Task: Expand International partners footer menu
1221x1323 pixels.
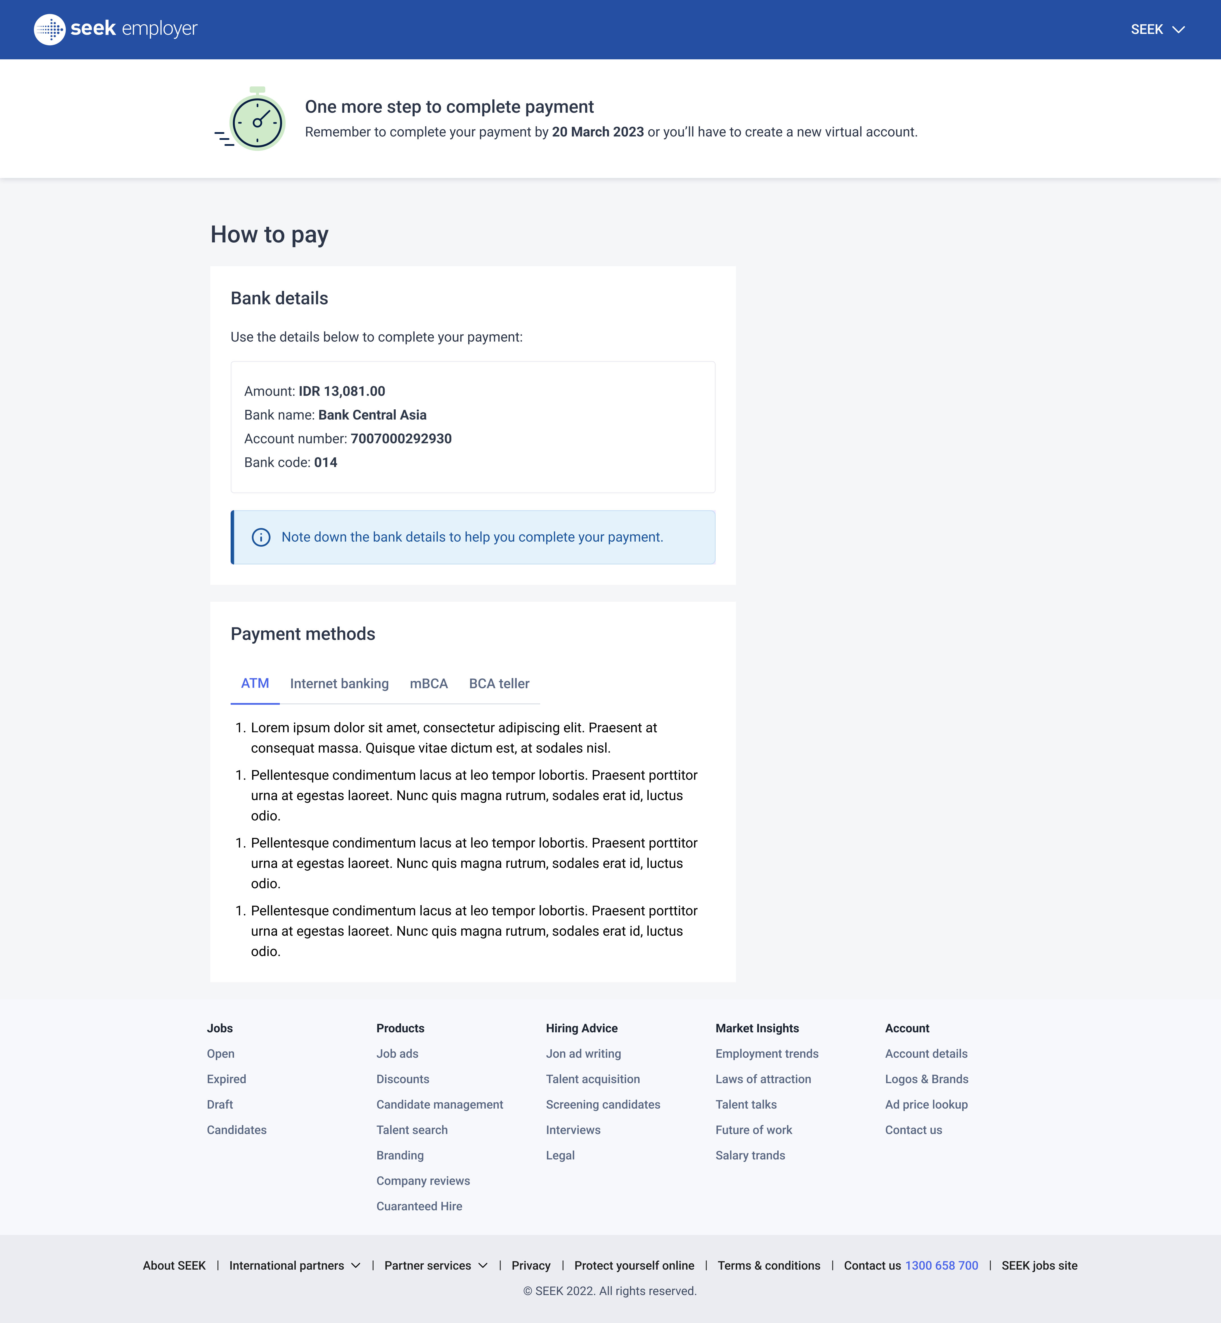Action: (x=294, y=1266)
